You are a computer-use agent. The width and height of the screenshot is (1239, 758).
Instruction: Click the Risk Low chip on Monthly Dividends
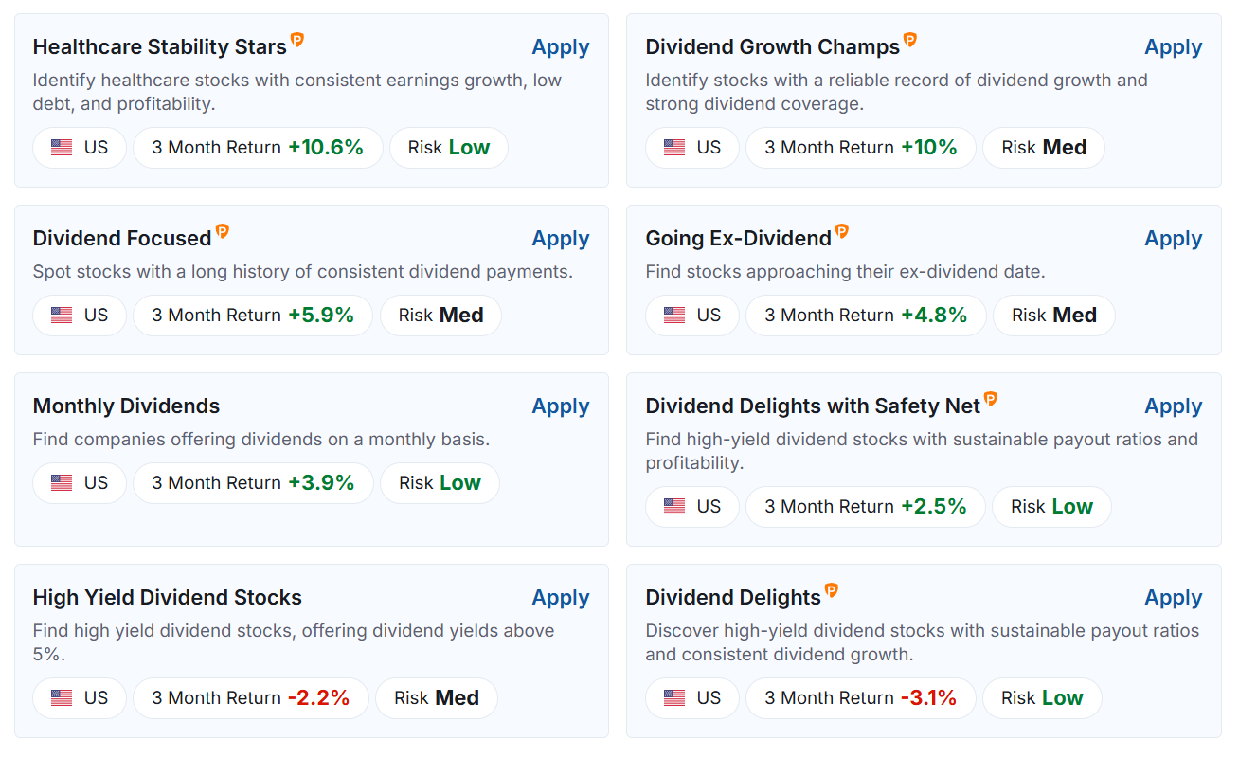pyautogui.click(x=440, y=482)
